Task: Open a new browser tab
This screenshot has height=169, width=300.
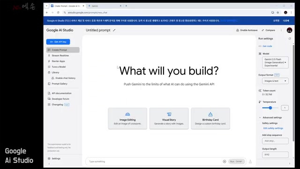Action: (126, 6)
